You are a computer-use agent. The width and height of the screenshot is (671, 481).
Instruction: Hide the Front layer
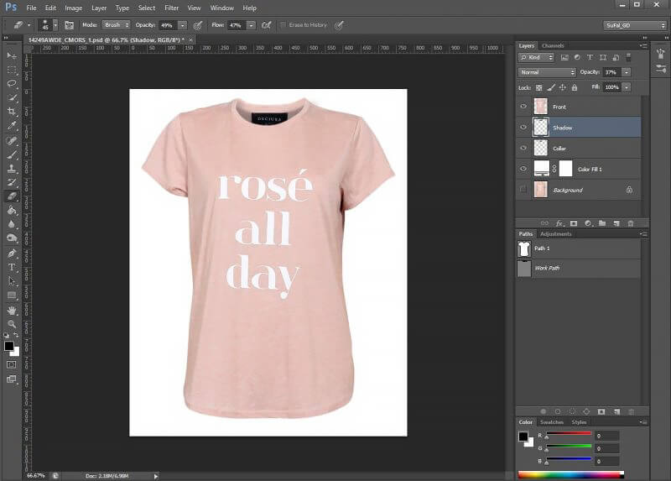click(x=523, y=107)
